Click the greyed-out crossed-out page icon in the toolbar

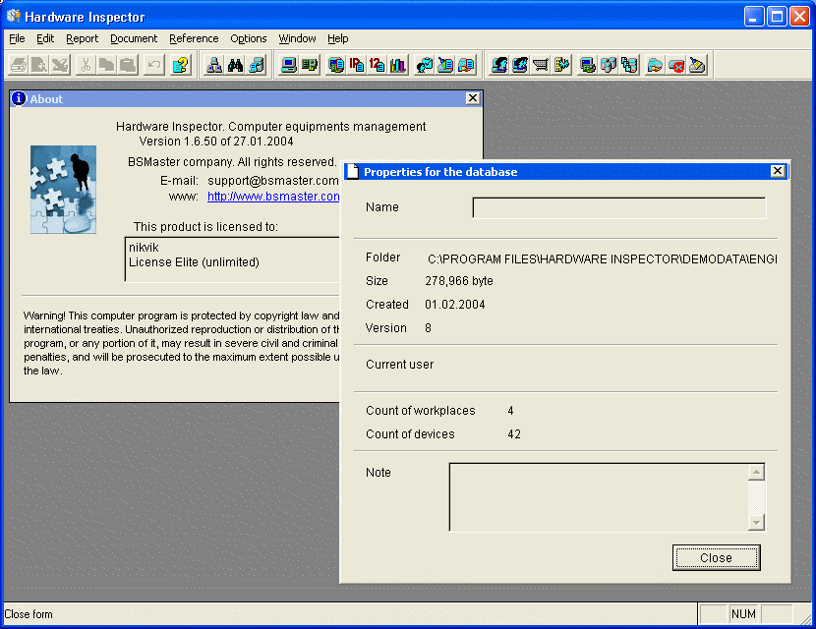pyautogui.click(x=60, y=65)
